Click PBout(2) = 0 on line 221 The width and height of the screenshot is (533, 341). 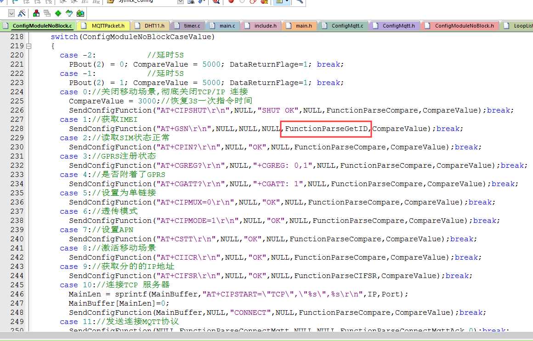96,64
